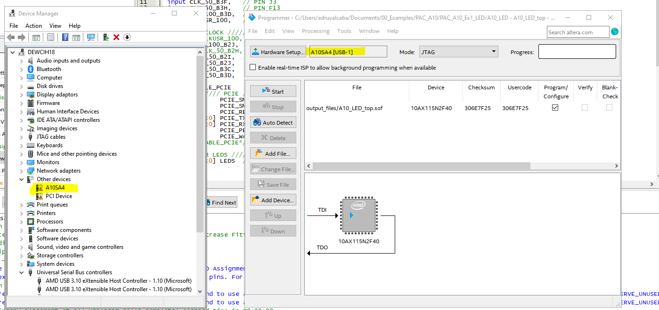
Task: Click Add File... button in Programmer
Action: point(273,153)
